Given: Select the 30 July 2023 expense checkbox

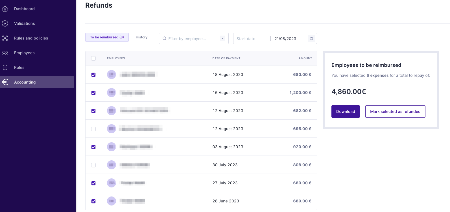Looking at the screenshot, I should point(93,165).
